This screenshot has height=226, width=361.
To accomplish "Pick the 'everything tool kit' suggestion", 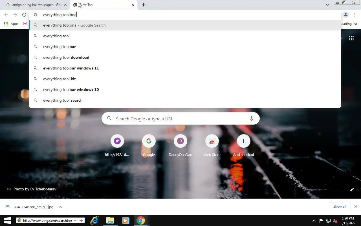I will click(x=185, y=79).
